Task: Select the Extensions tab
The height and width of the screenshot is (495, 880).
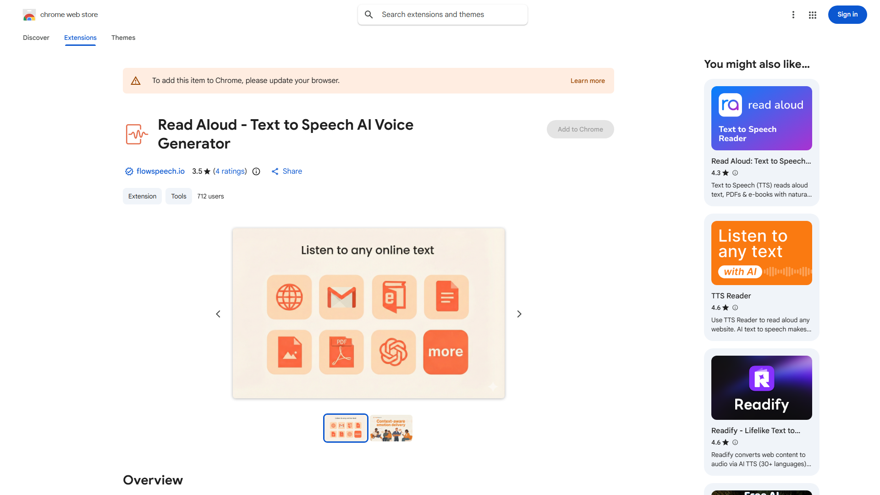Action: (80, 38)
